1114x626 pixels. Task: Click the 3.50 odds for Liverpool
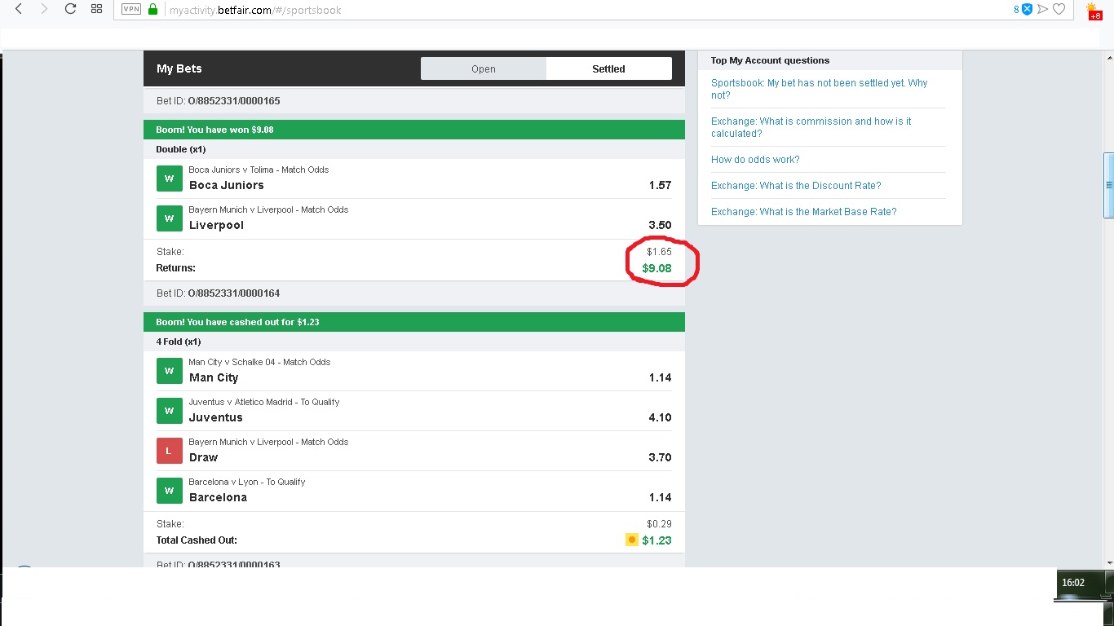(x=660, y=225)
